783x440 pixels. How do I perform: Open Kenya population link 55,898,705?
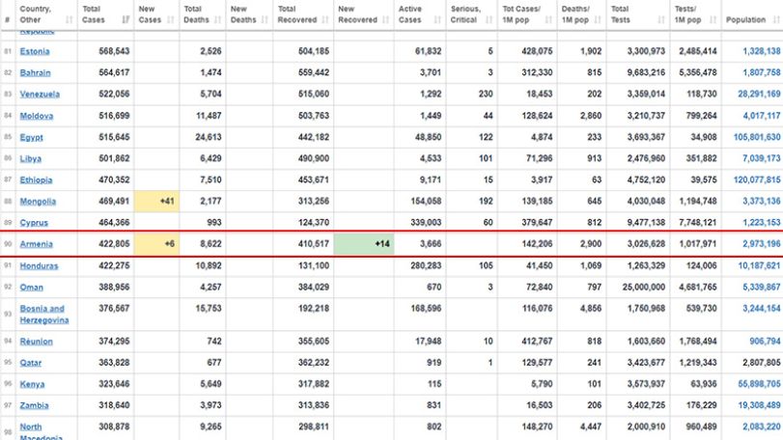[x=759, y=384]
